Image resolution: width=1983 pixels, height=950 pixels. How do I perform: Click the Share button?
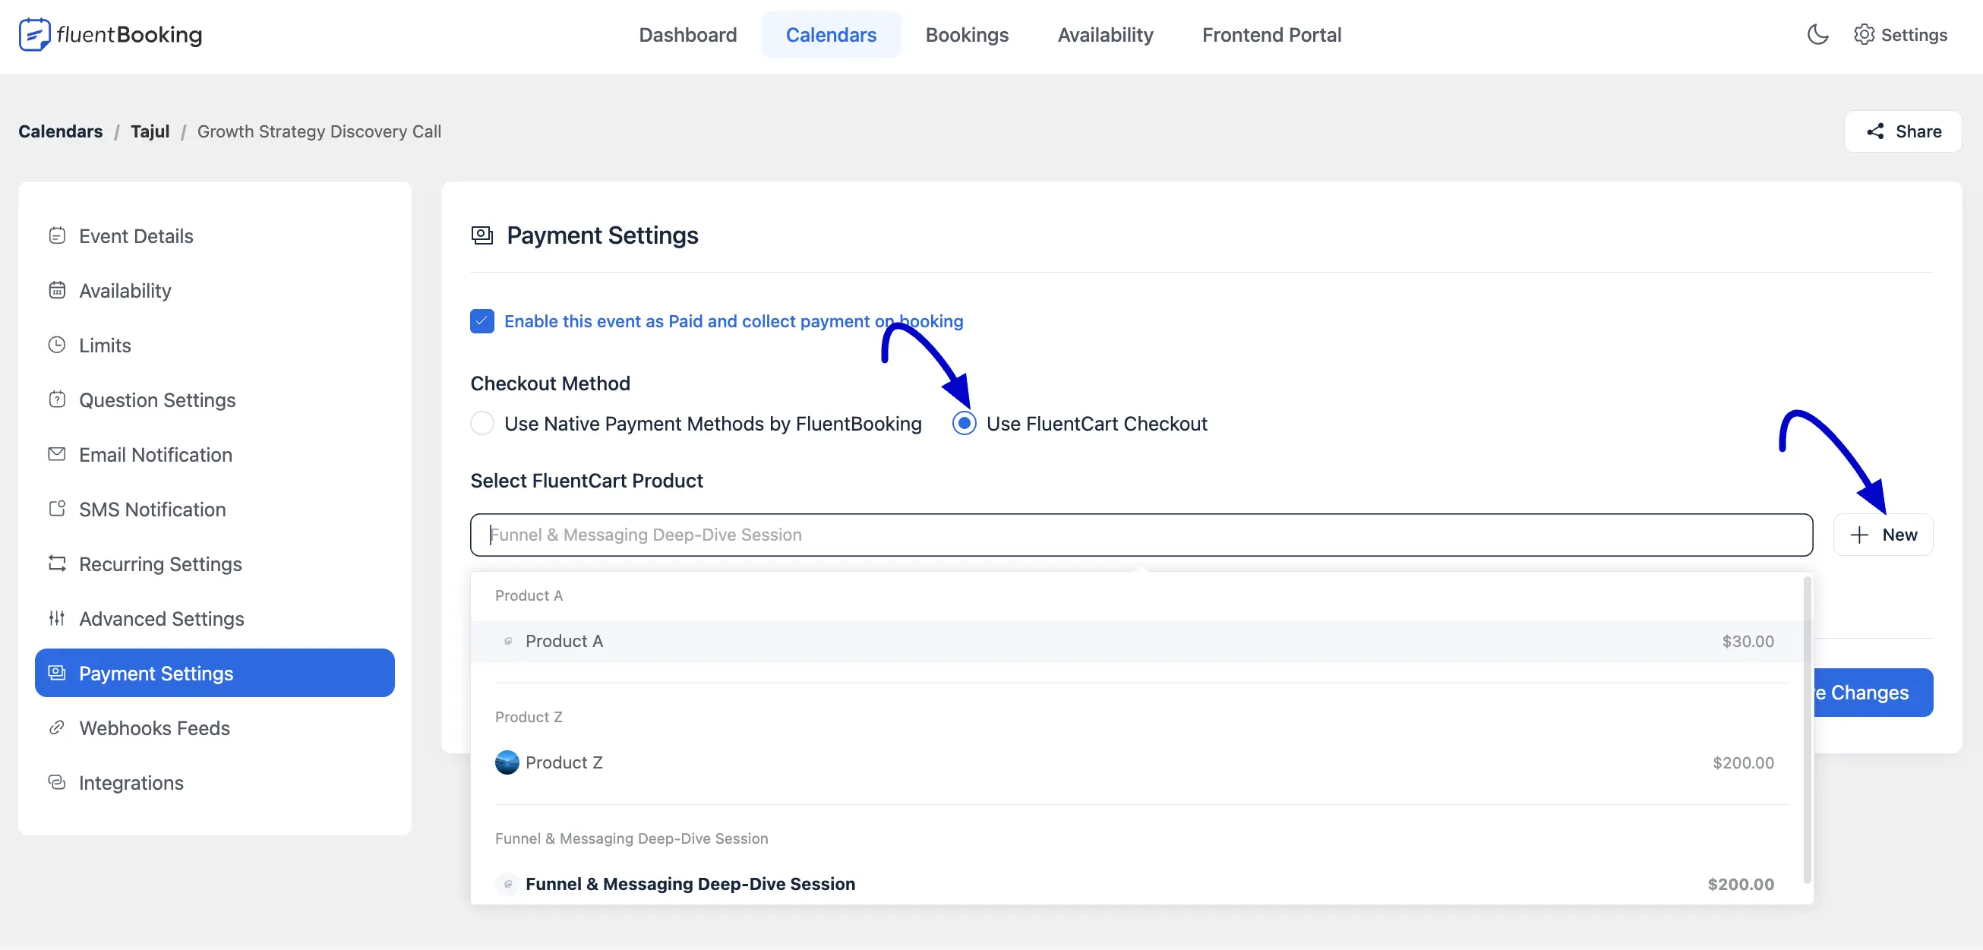coord(1903,131)
